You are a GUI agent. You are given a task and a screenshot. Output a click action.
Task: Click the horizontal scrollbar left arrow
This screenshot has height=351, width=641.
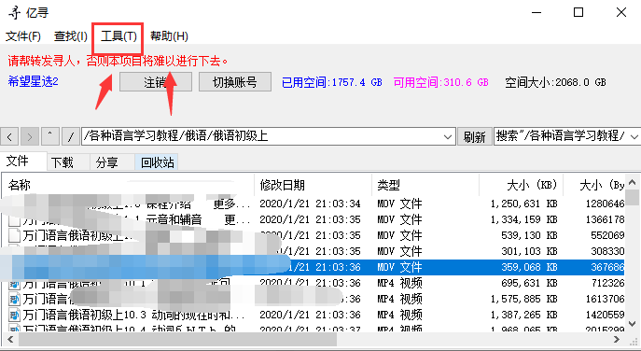click(10, 340)
